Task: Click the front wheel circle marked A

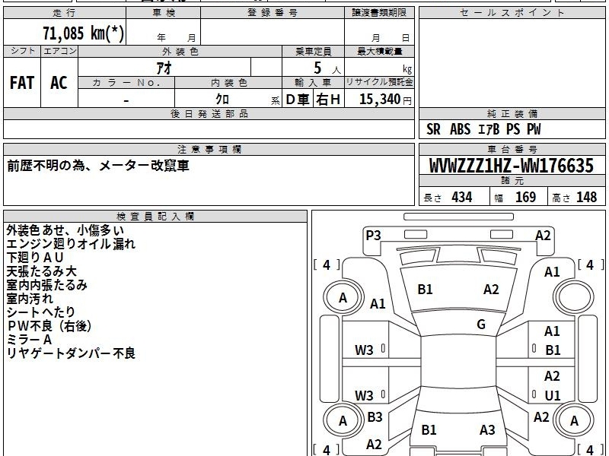Action: tap(343, 298)
